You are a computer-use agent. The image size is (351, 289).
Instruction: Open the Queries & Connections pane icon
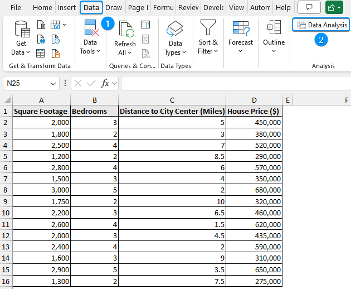coord(145,25)
